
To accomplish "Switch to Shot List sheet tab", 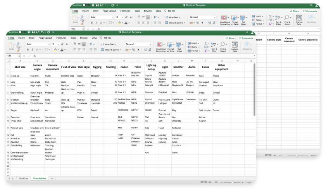I will click(23, 178).
